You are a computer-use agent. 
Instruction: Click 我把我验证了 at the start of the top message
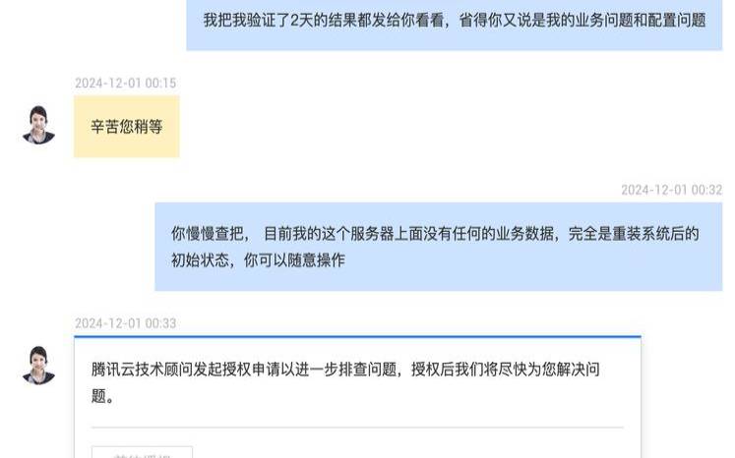(x=247, y=20)
